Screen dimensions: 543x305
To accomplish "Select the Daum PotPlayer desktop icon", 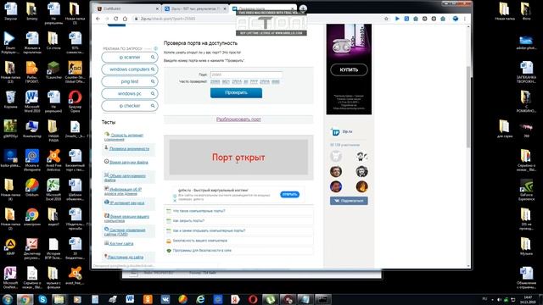I will pyautogui.click(x=10, y=42).
